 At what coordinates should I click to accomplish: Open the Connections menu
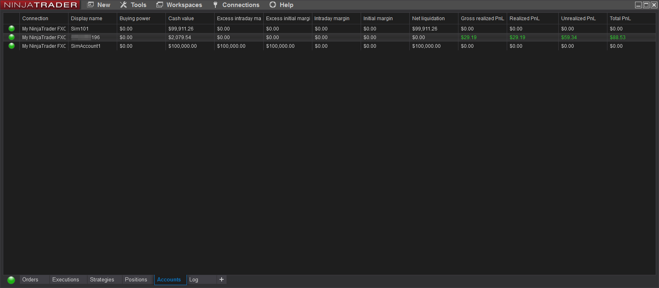pyautogui.click(x=236, y=5)
